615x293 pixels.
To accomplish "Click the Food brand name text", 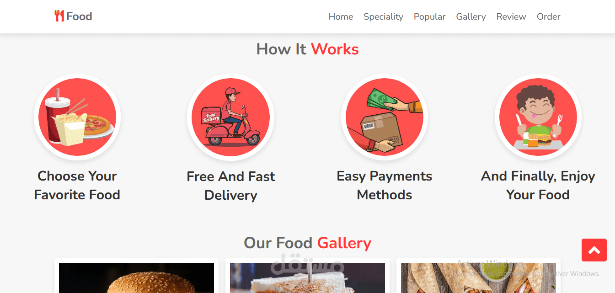I will point(79,16).
